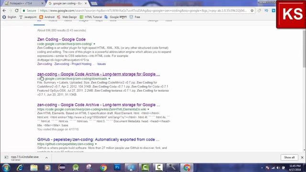Open the Android bookmark
This screenshot has height=172, width=306.
coord(47,17)
